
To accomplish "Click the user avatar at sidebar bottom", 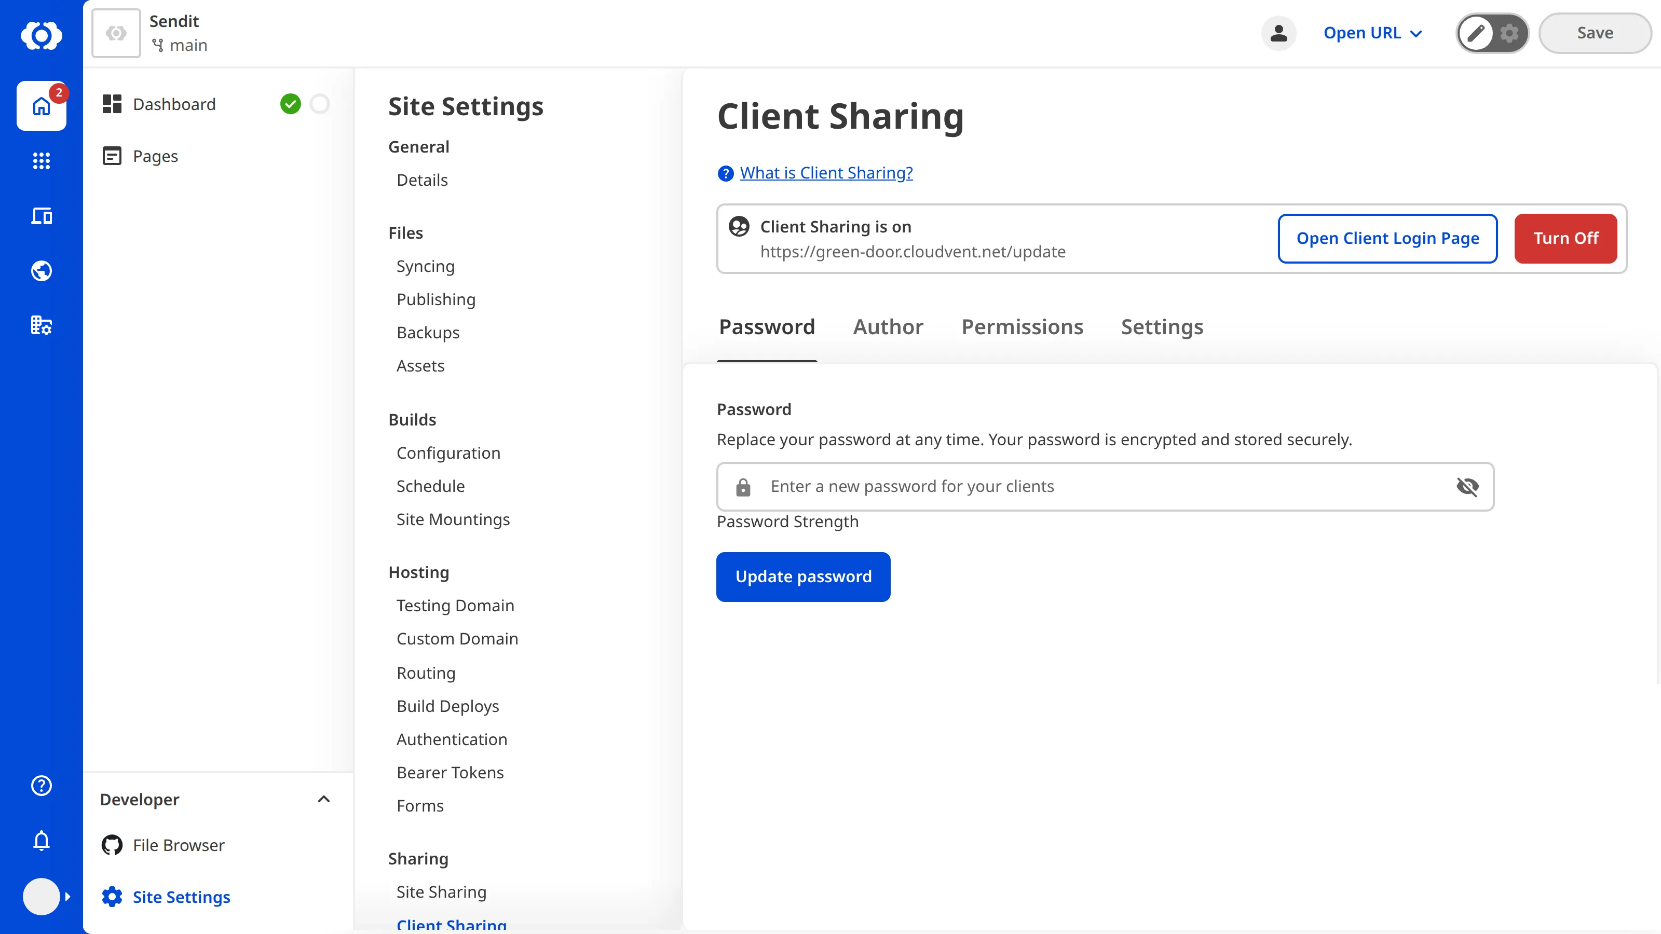I will tap(42, 896).
